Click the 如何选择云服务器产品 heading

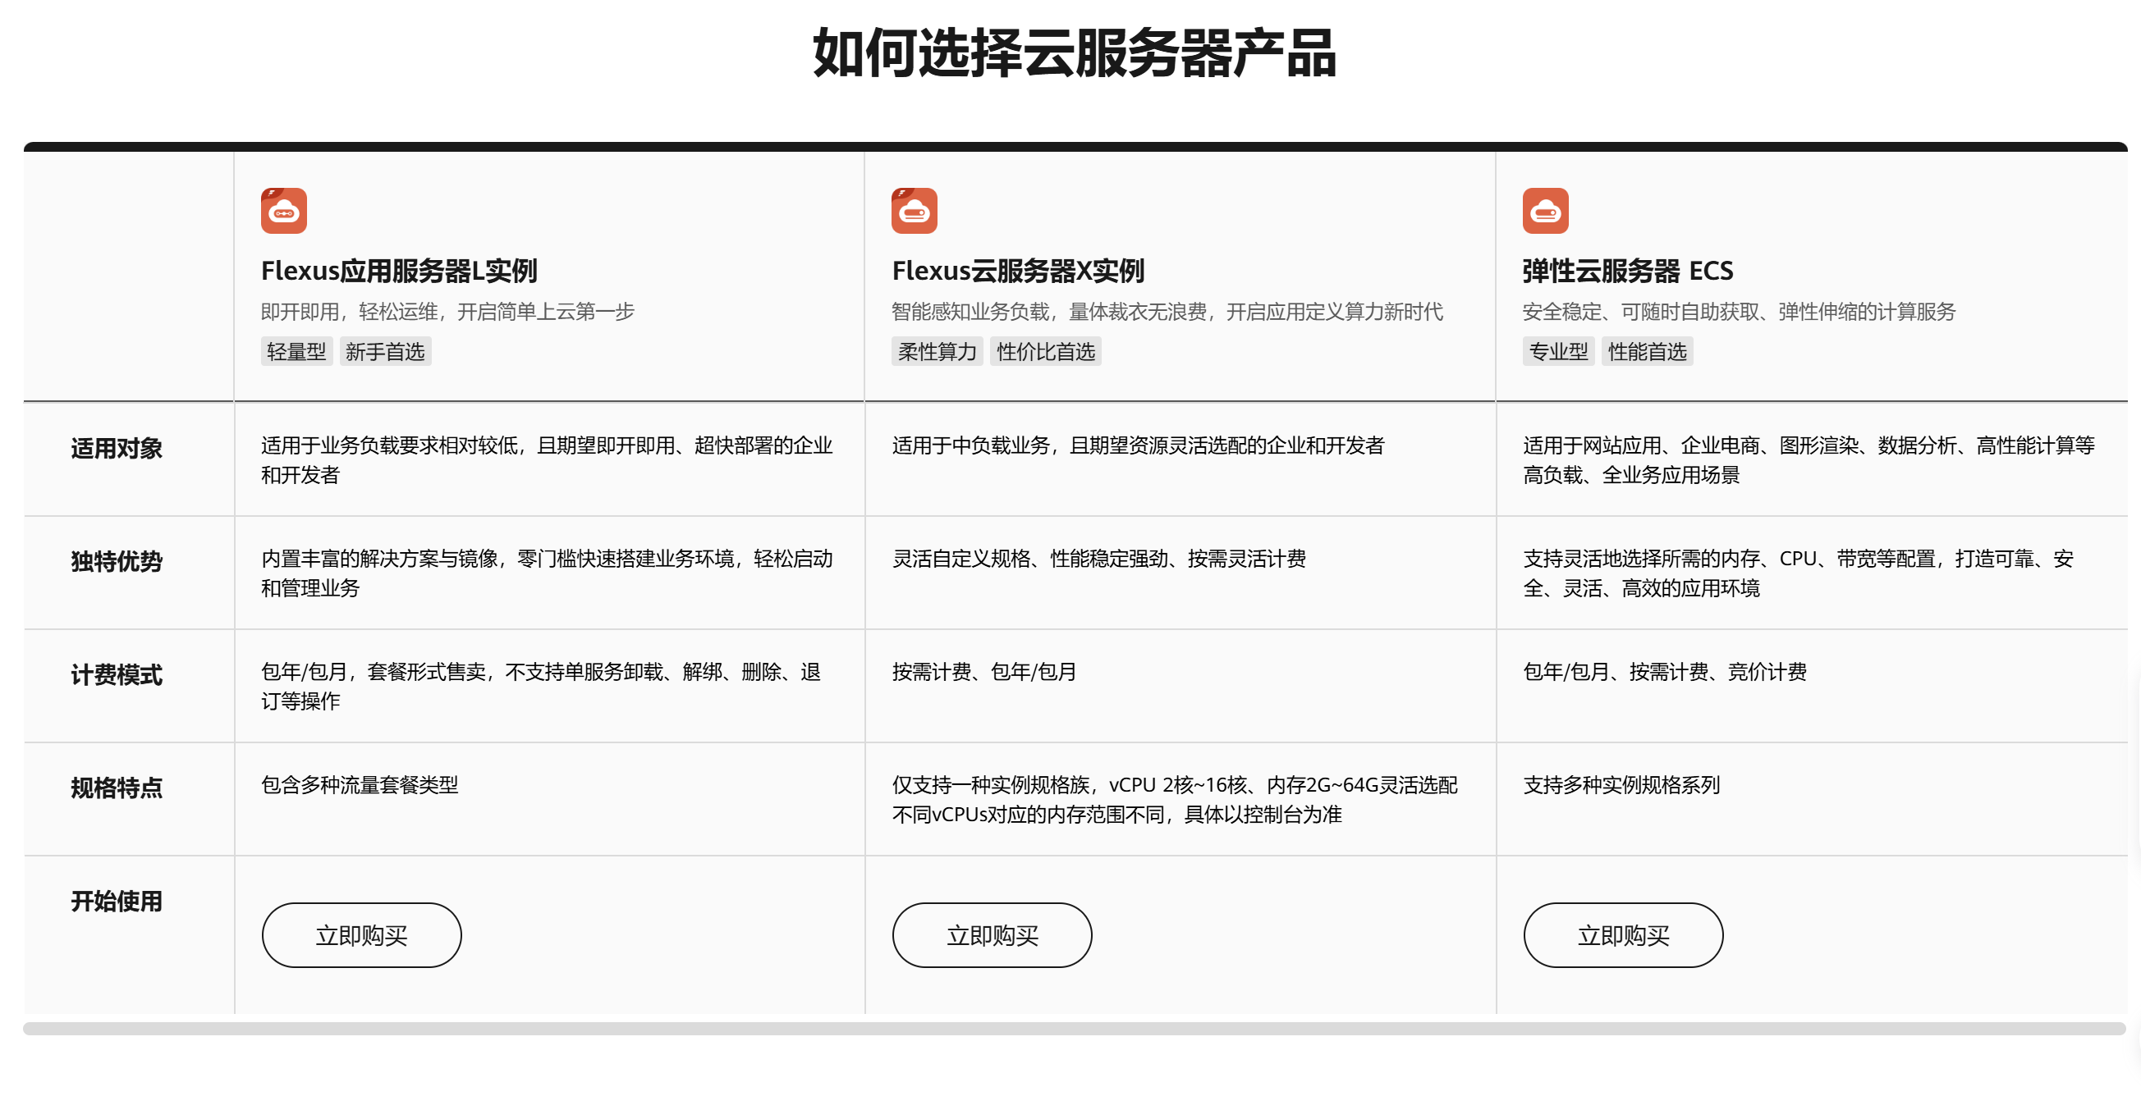(x=1074, y=54)
